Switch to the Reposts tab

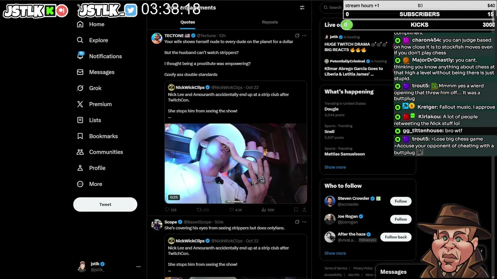tap(270, 22)
